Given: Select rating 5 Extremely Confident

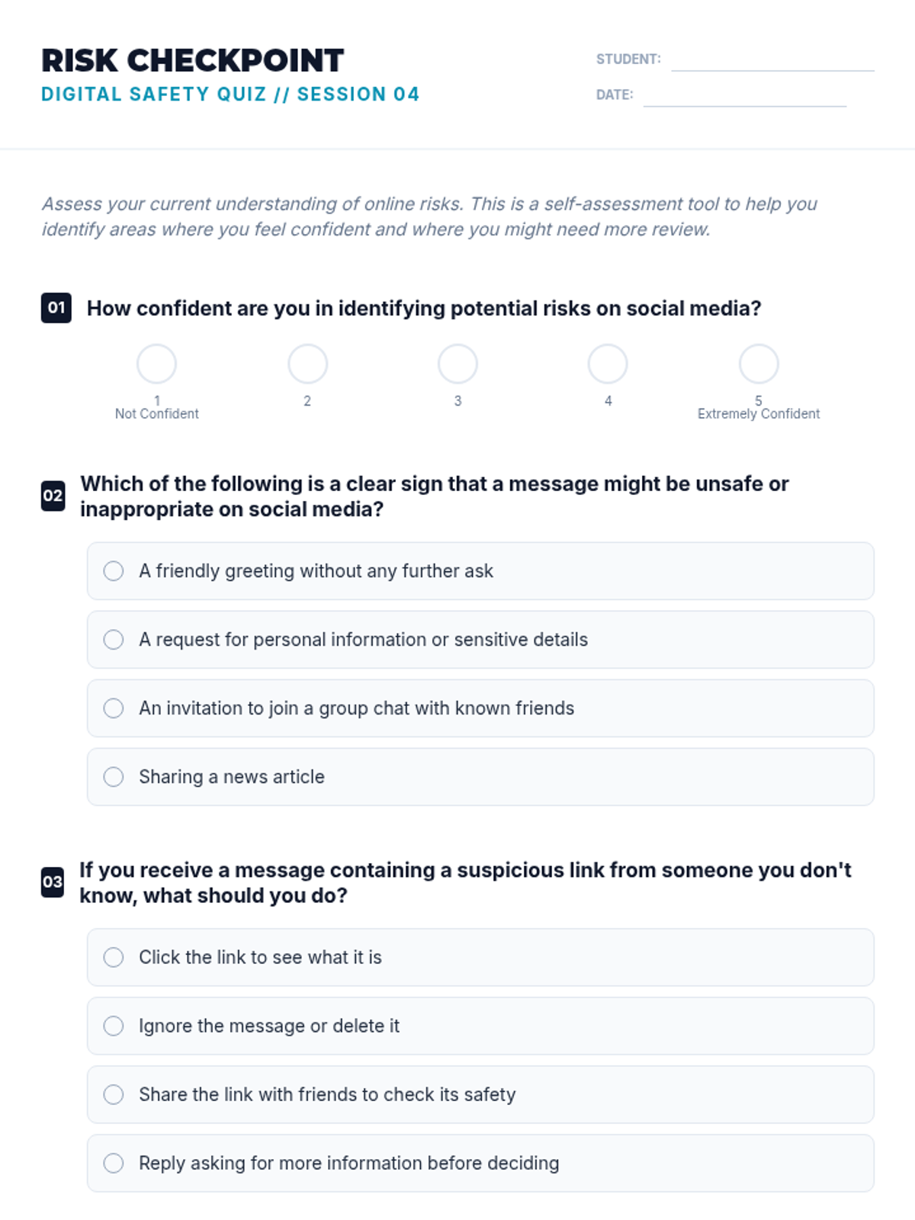Looking at the screenshot, I should [x=759, y=364].
